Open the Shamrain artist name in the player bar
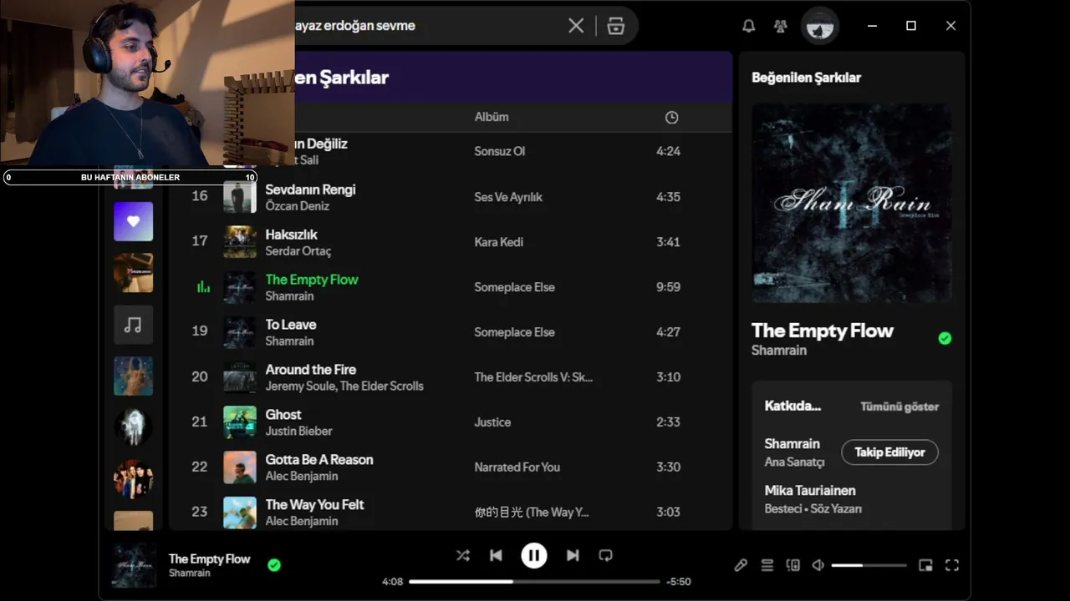Image resolution: width=1070 pixels, height=601 pixels. pos(190,573)
